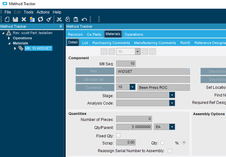
Task: Click the Delete X toolbar icon
Action: [x=24, y=19]
